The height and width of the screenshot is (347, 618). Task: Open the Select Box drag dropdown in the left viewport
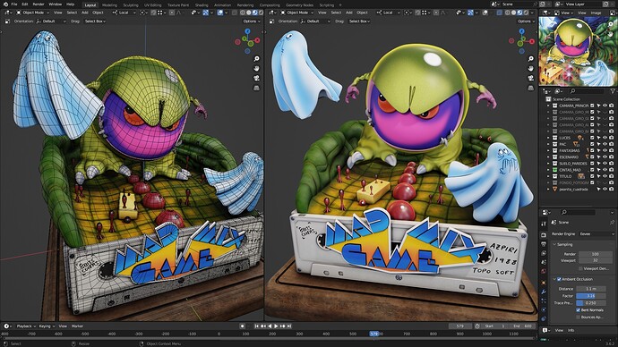[x=95, y=21]
